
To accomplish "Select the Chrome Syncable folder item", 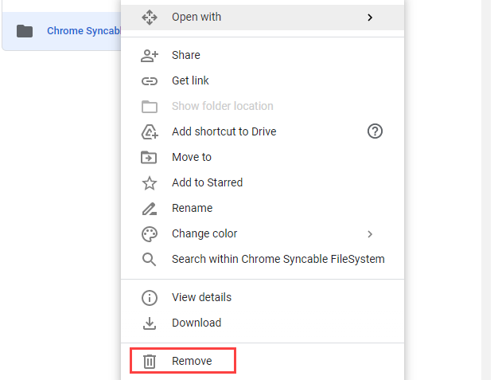I will (61, 31).
